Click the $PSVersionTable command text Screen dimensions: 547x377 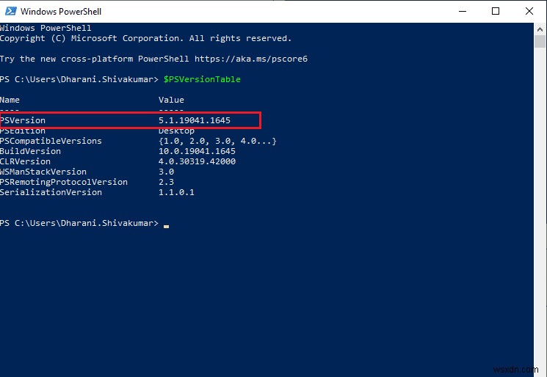(x=202, y=79)
